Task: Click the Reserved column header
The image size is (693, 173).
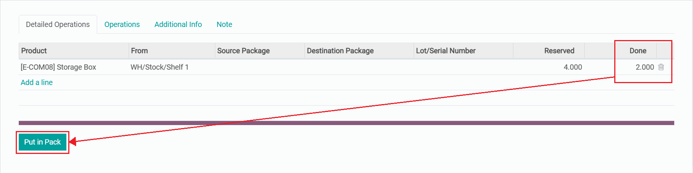Action: pyautogui.click(x=559, y=51)
